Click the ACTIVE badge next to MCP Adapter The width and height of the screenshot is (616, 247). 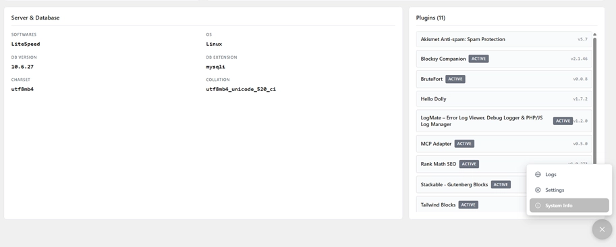click(x=464, y=144)
